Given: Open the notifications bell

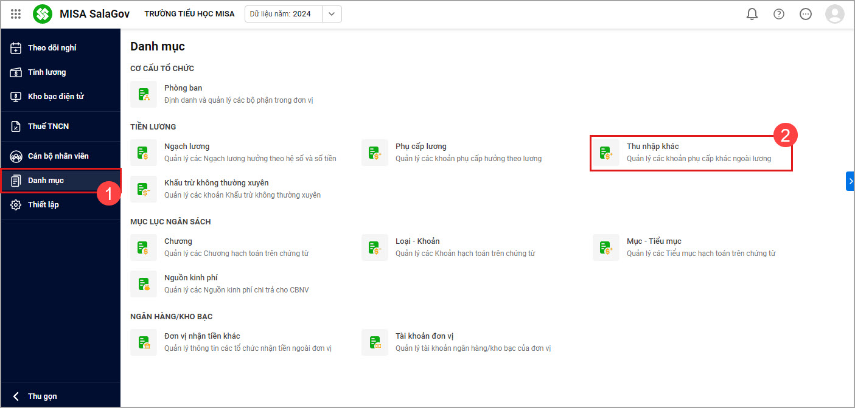Looking at the screenshot, I should tap(752, 14).
